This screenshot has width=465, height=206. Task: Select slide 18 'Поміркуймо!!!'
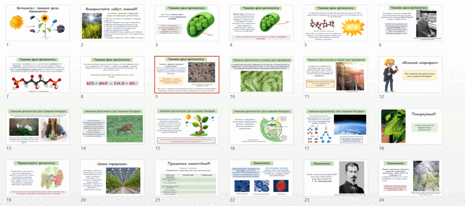click(411, 126)
